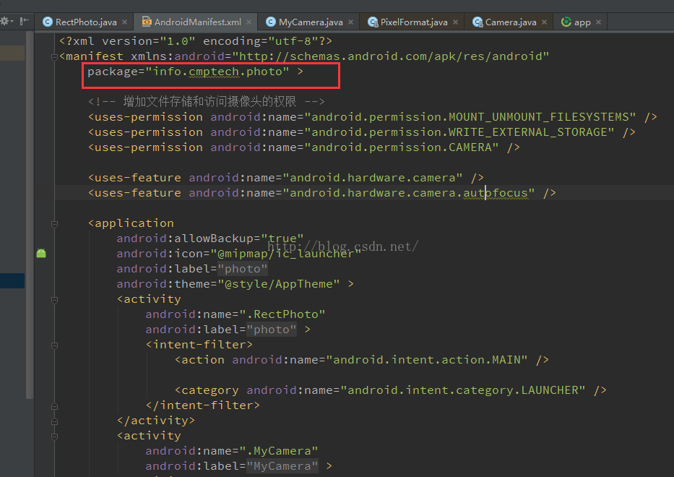Viewport: 674px width, 477px height.
Task: Click the hide project panel icon
Action: pyautogui.click(x=25, y=22)
